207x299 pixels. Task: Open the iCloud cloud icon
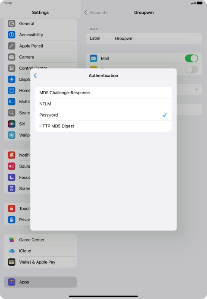[12, 251]
